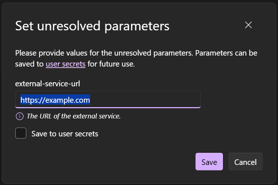
Task: Click the 'Save to user secrets' label text
Action: click(65, 134)
